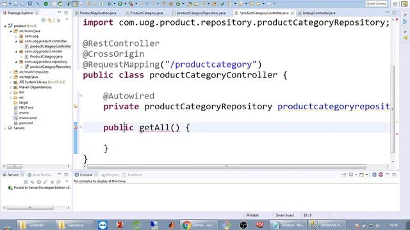Open the OBS icon in the taskbar
The height and width of the screenshot is (230, 410).
coord(243,225)
